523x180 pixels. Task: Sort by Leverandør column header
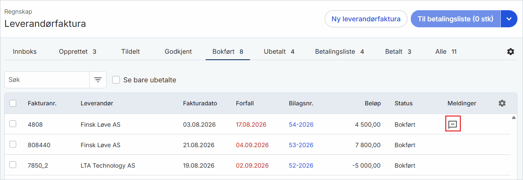[97, 103]
